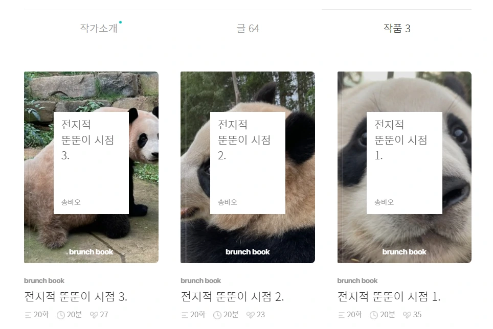Viewport: 493px width, 329px height.
Task: Click the clock icon under book 3
Action: (x=61, y=315)
